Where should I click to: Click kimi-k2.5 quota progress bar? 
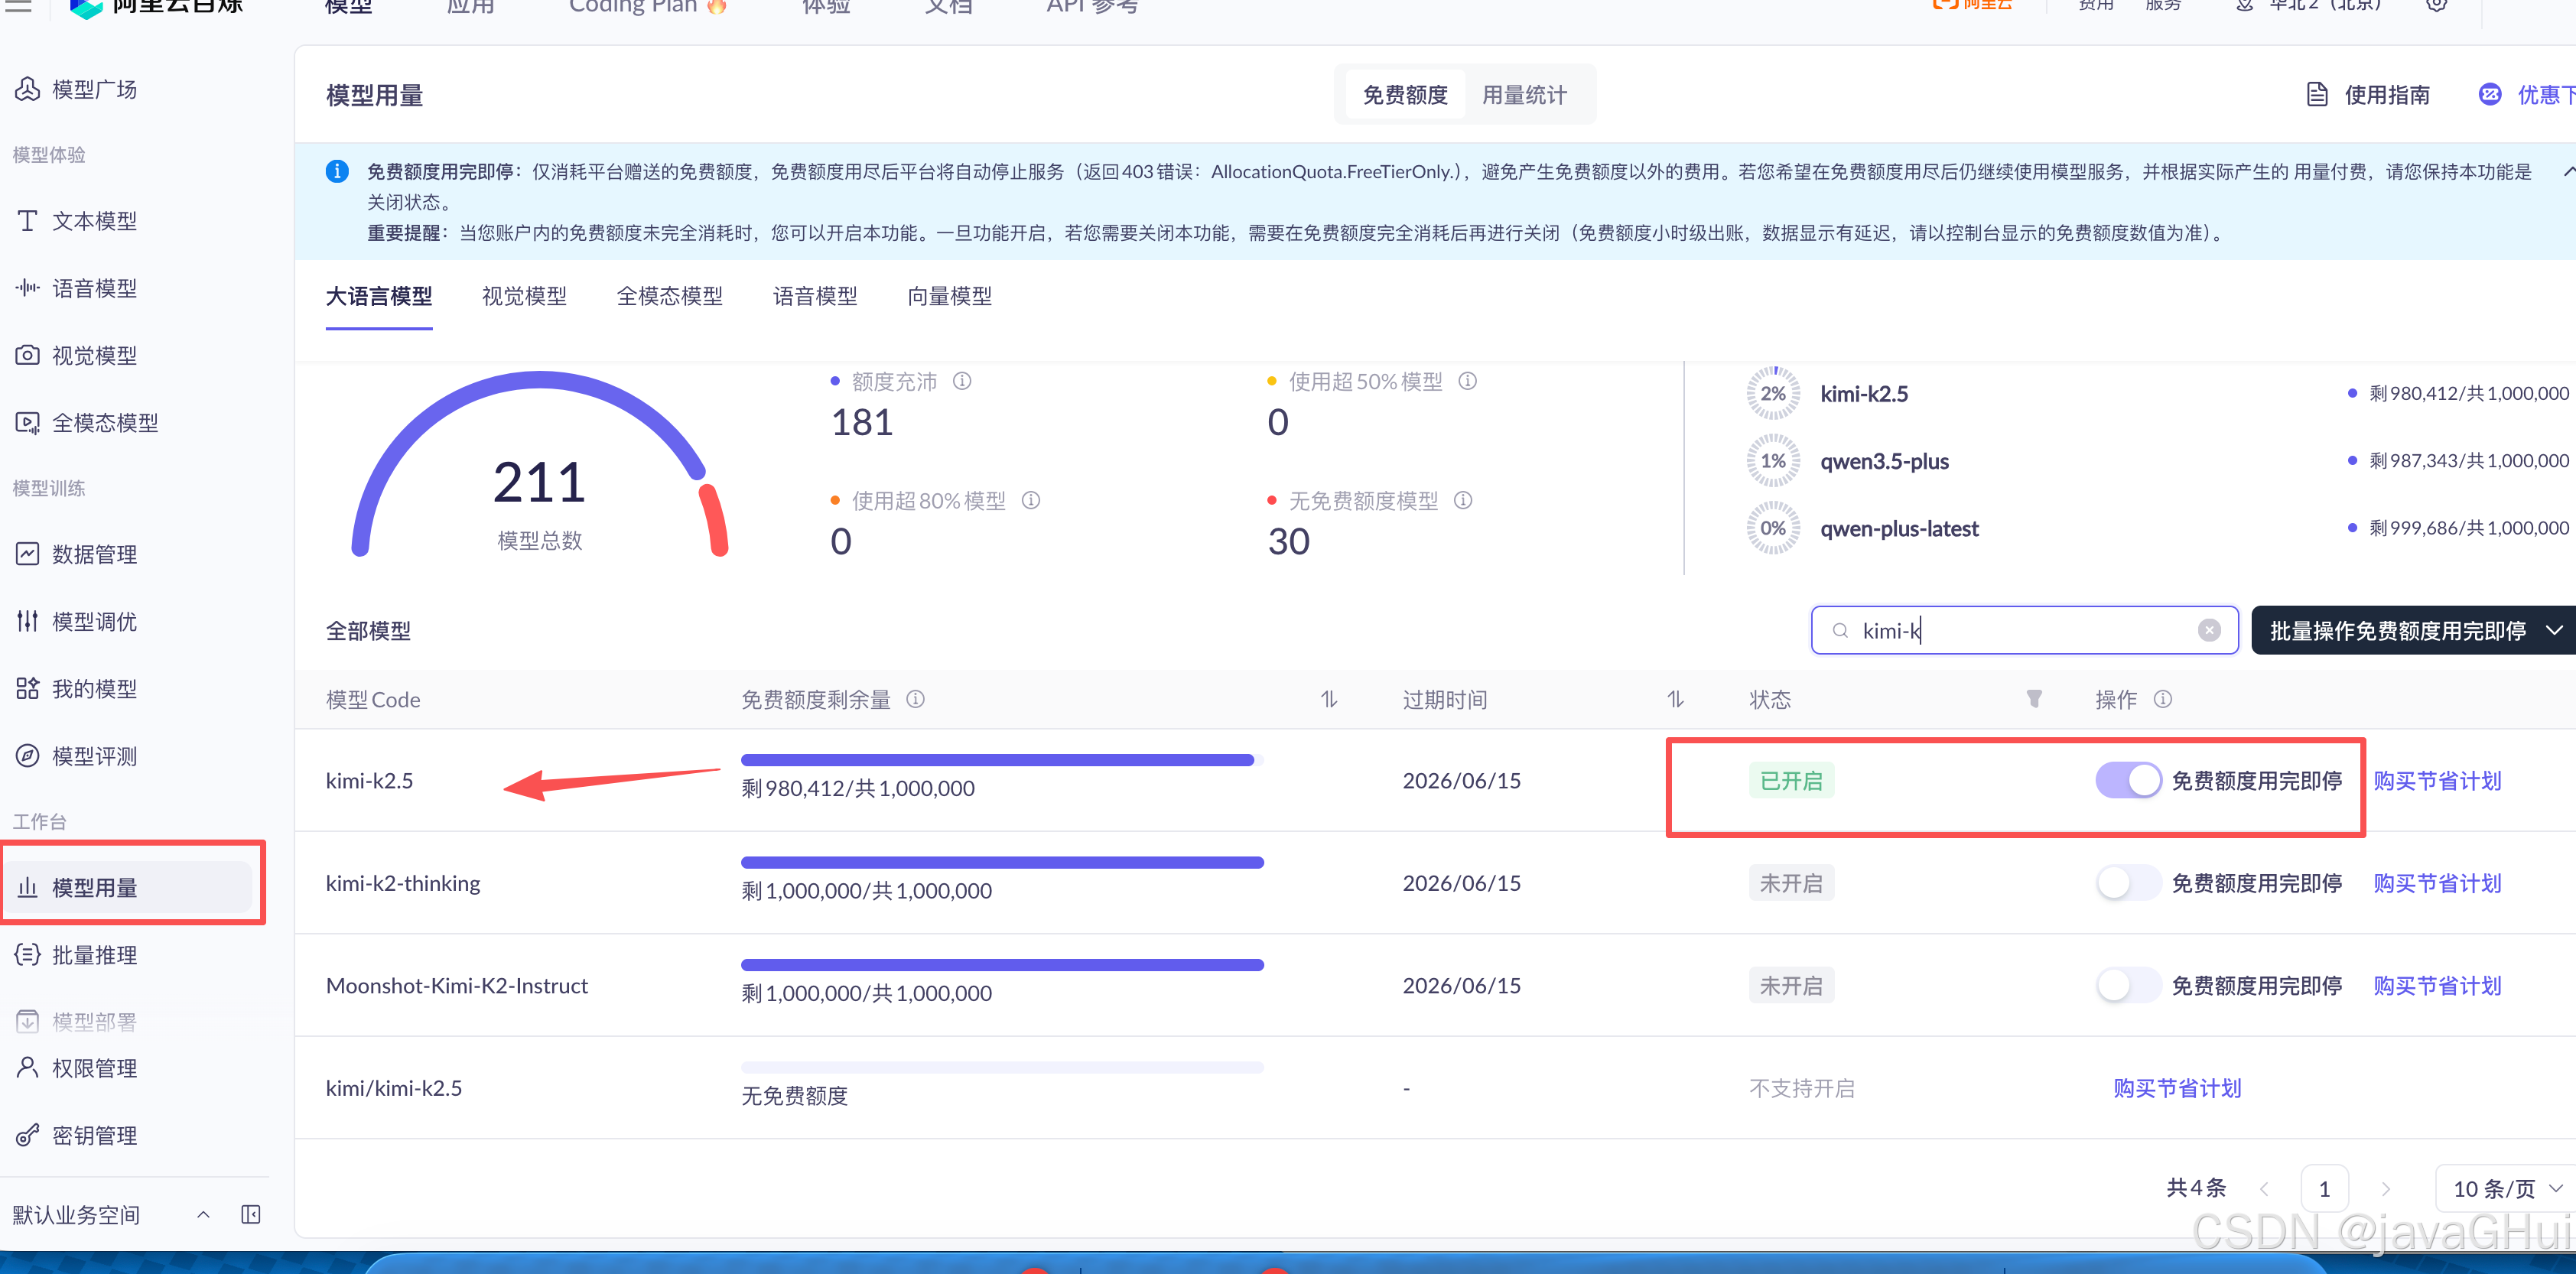(1001, 760)
